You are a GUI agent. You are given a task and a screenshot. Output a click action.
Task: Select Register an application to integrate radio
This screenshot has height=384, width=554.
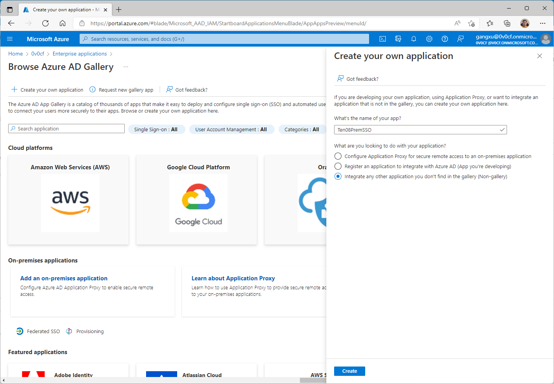(338, 166)
